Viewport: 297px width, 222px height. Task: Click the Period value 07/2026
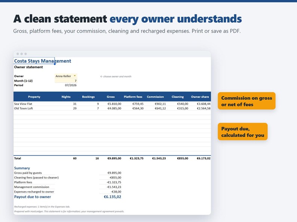pos(71,85)
